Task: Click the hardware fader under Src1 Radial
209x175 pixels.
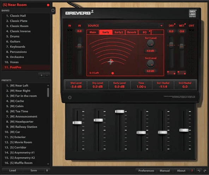Action: (x=162, y=132)
